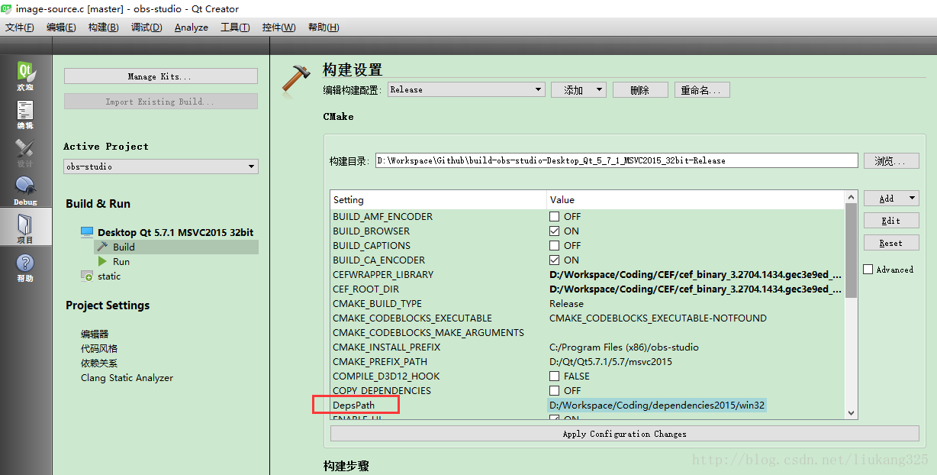Select the DepsPath value dependencies2015/win32
Screen dimensions: 937x475
coord(657,406)
